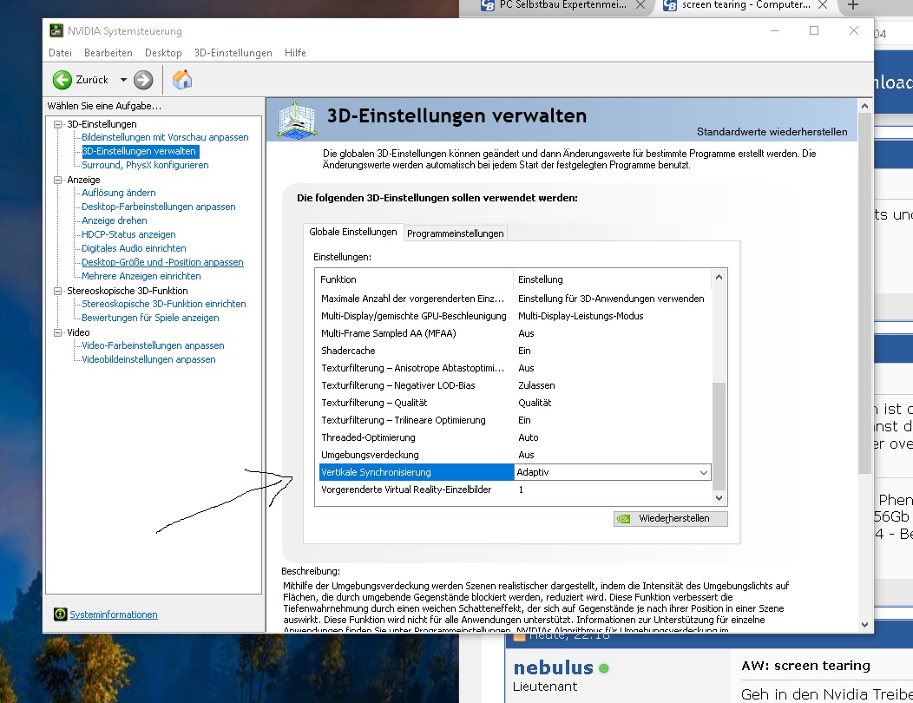Open a new browser tab with plus button

tap(853, 5)
